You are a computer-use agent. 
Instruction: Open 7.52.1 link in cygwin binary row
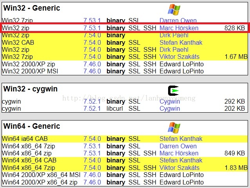[92, 101]
